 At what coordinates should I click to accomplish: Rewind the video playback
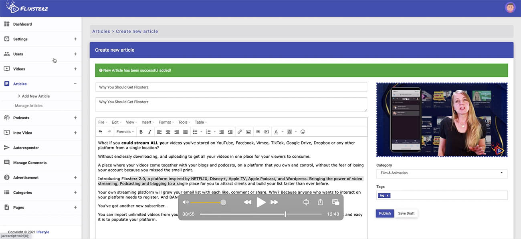click(248, 202)
